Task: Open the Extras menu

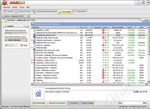Action: (x=22, y=7)
